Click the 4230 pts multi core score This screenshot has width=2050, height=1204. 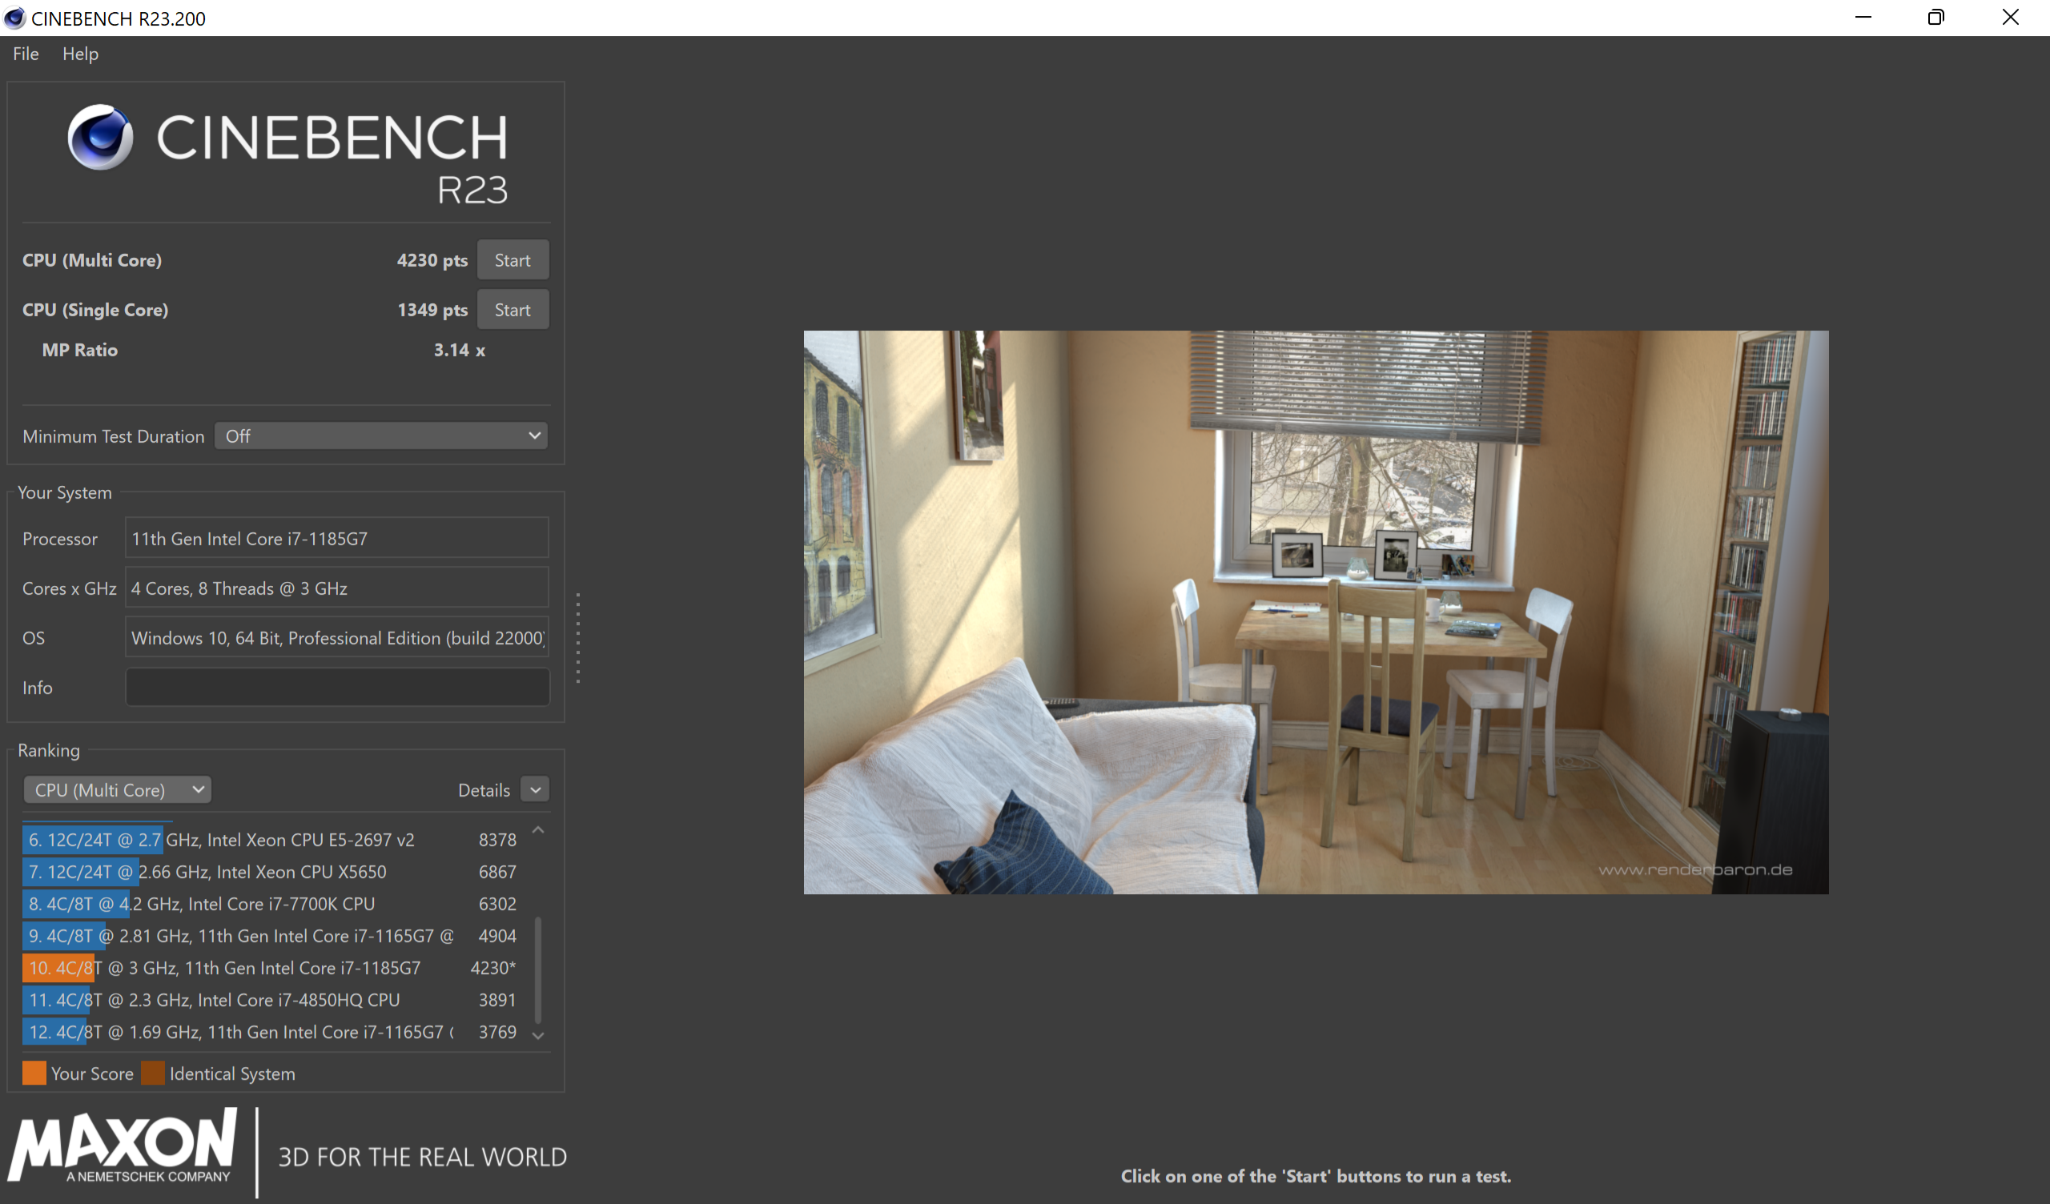point(432,260)
